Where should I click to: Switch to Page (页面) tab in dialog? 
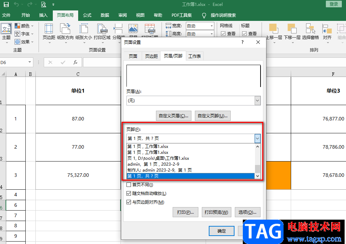(x=133, y=56)
